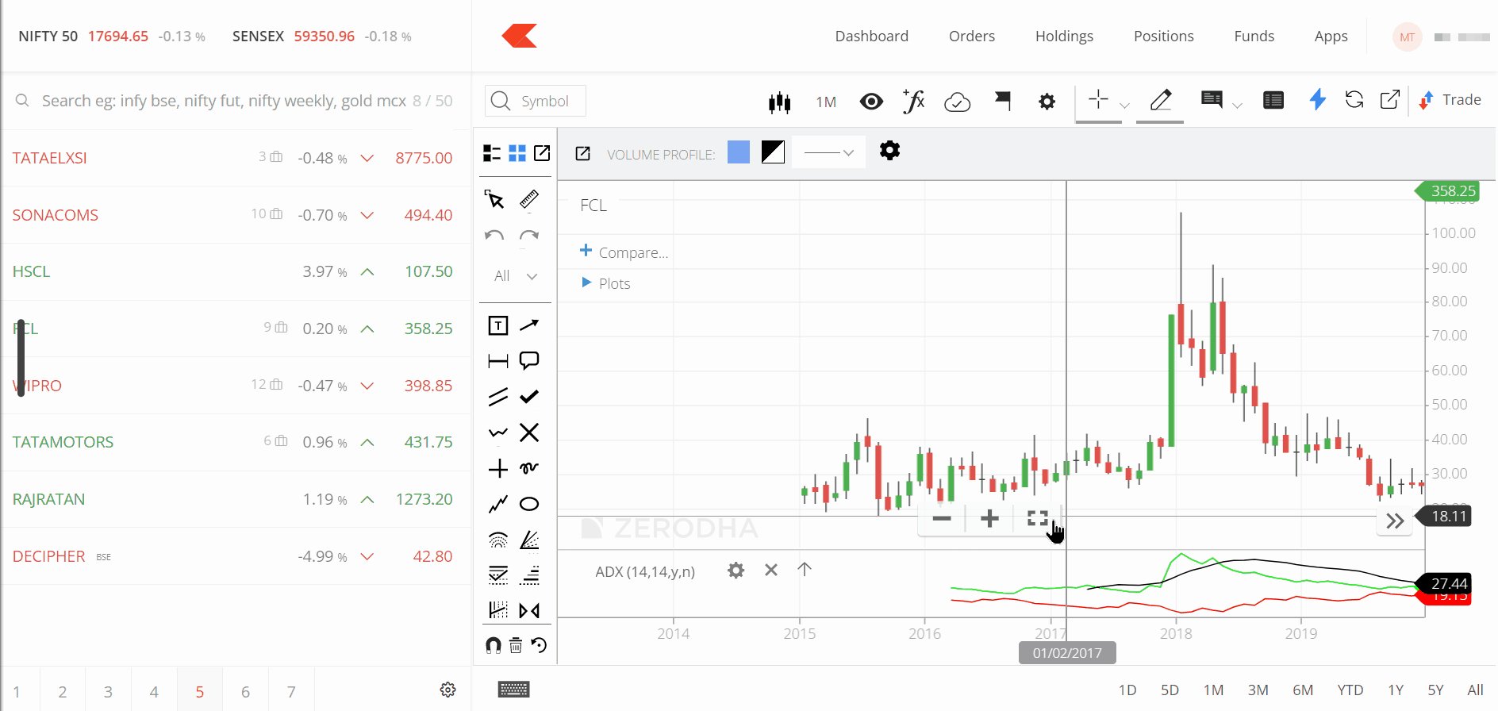
Task: Open Funds page
Action: point(1254,37)
